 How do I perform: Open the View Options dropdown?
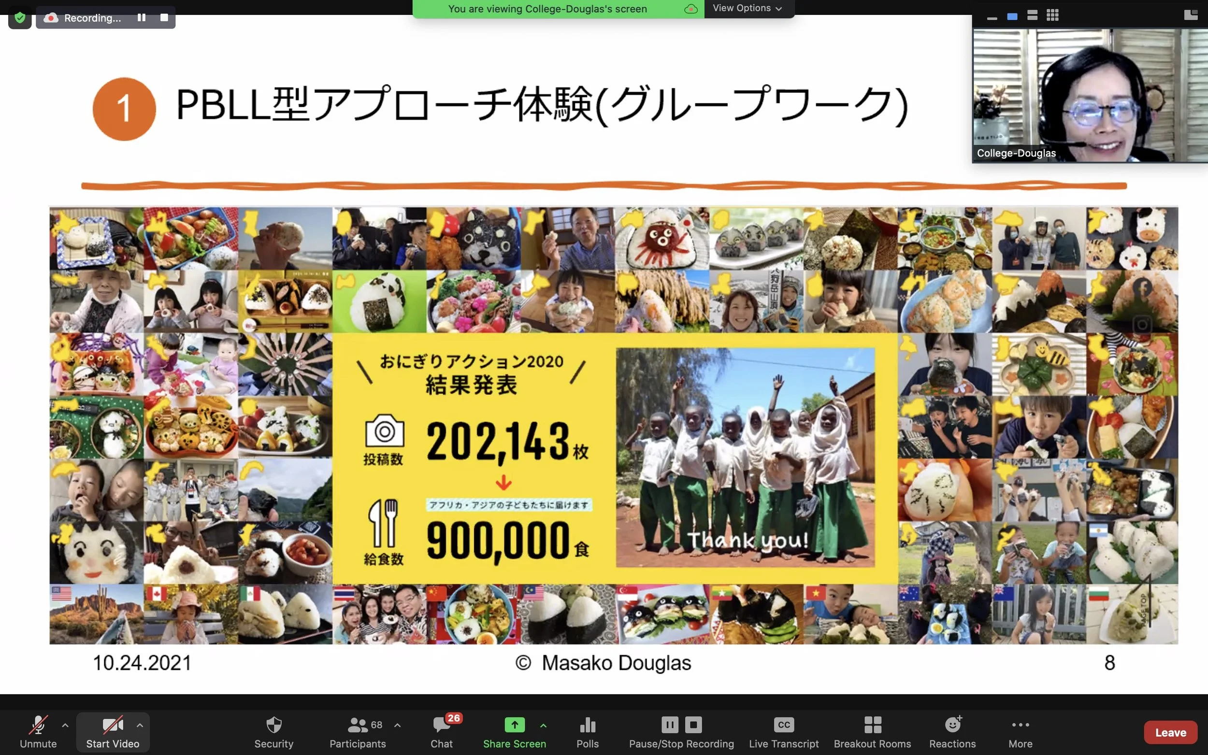pyautogui.click(x=747, y=8)
